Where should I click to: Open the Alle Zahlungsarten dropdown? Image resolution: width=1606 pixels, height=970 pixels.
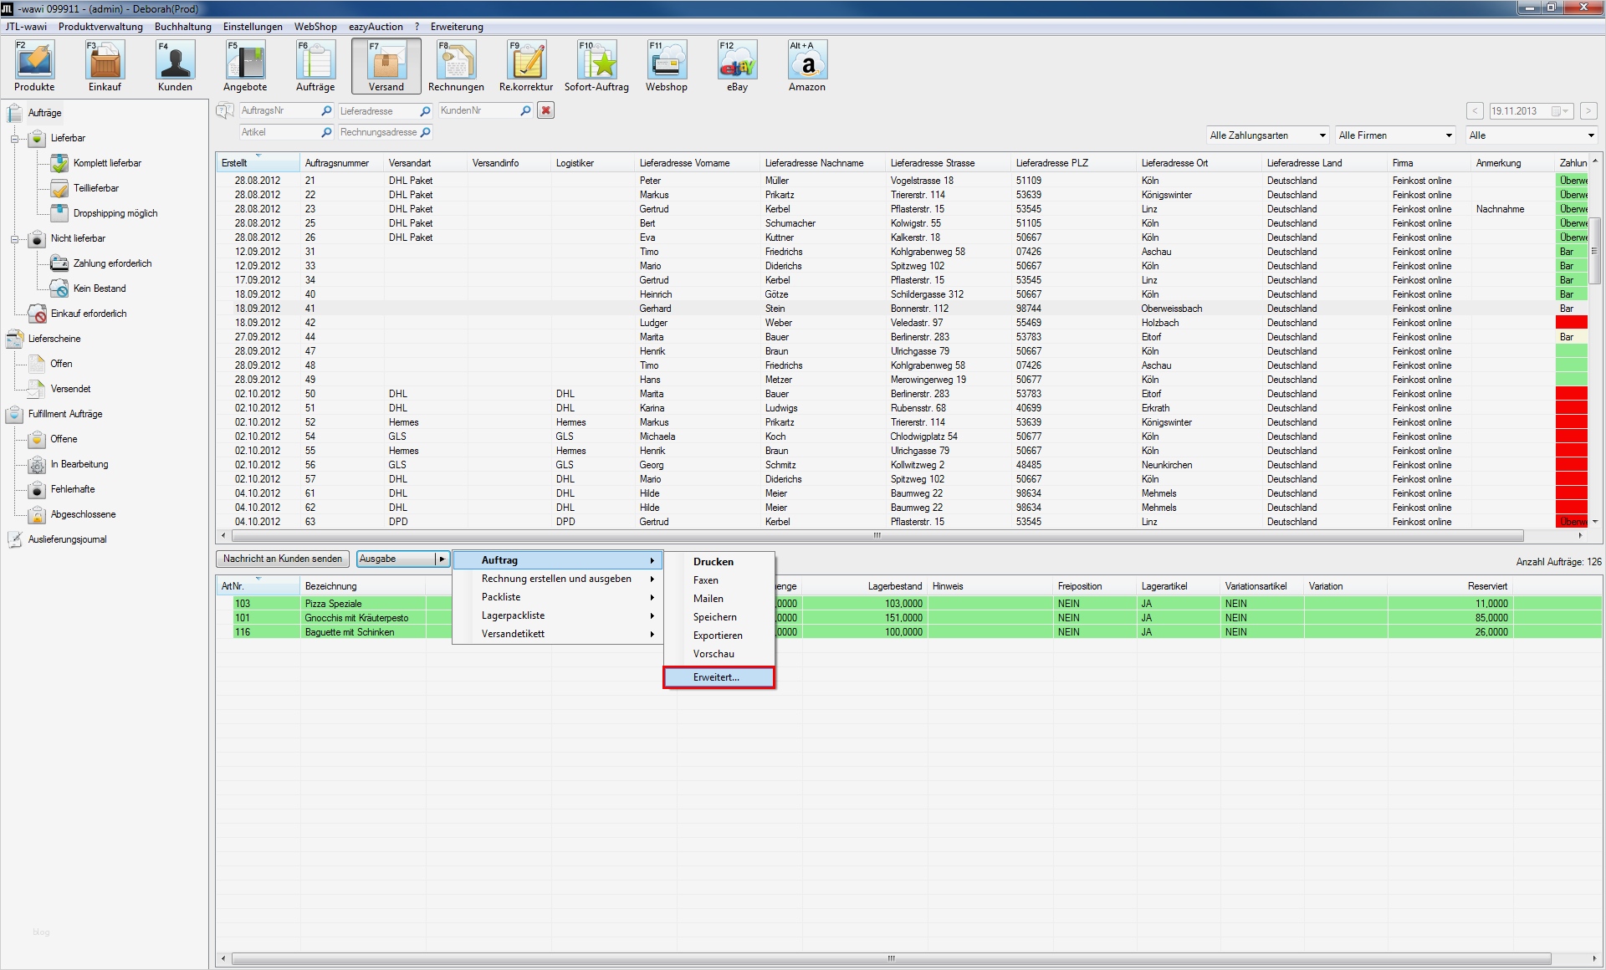tap(1267, 135)
